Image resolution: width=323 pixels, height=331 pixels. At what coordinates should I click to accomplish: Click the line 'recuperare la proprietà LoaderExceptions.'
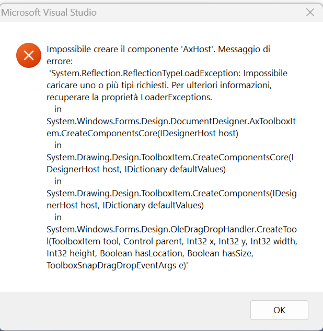coord(130,97)
